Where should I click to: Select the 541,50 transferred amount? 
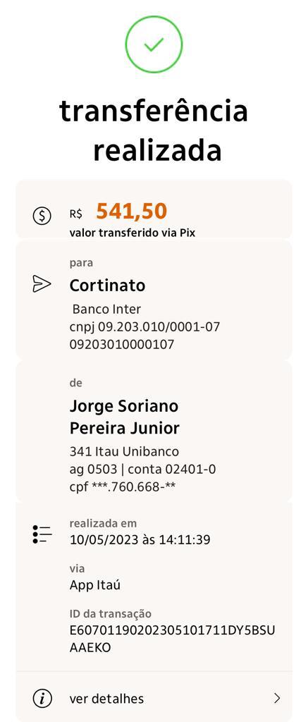[132, 212]
